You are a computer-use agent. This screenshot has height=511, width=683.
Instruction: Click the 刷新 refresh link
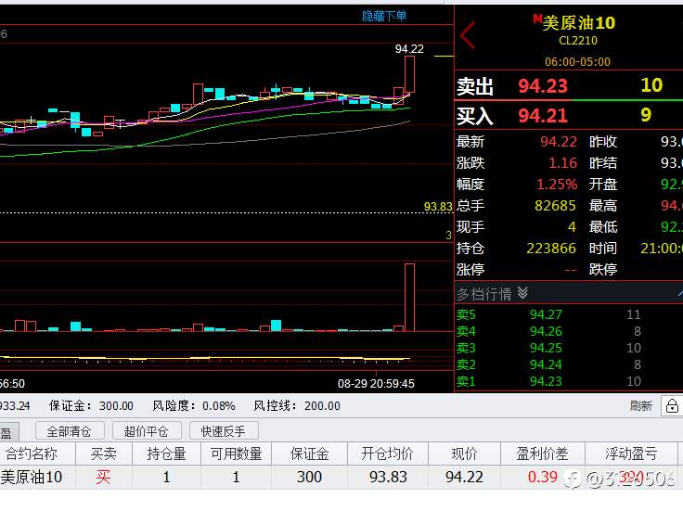[640, 406]
